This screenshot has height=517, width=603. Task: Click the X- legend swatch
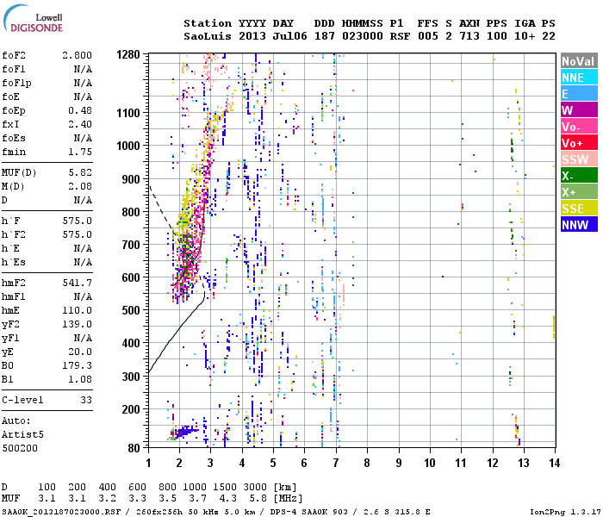pyautogui.click(x=579, y=176)
